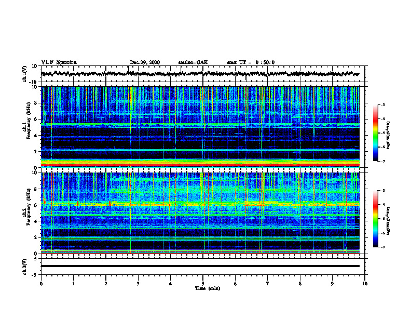Screen dimensions: 411x318
Task: Click the ch.1 color bar PSD label
Action: coord(389,136)
